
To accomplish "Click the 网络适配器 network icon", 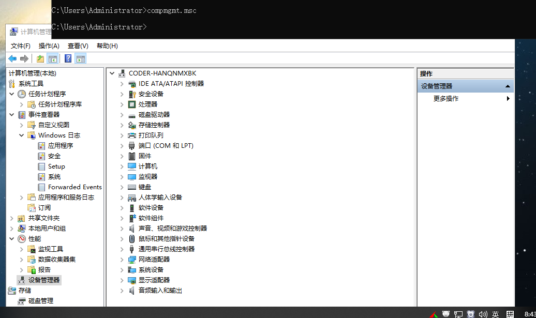I will coord(132,260).
